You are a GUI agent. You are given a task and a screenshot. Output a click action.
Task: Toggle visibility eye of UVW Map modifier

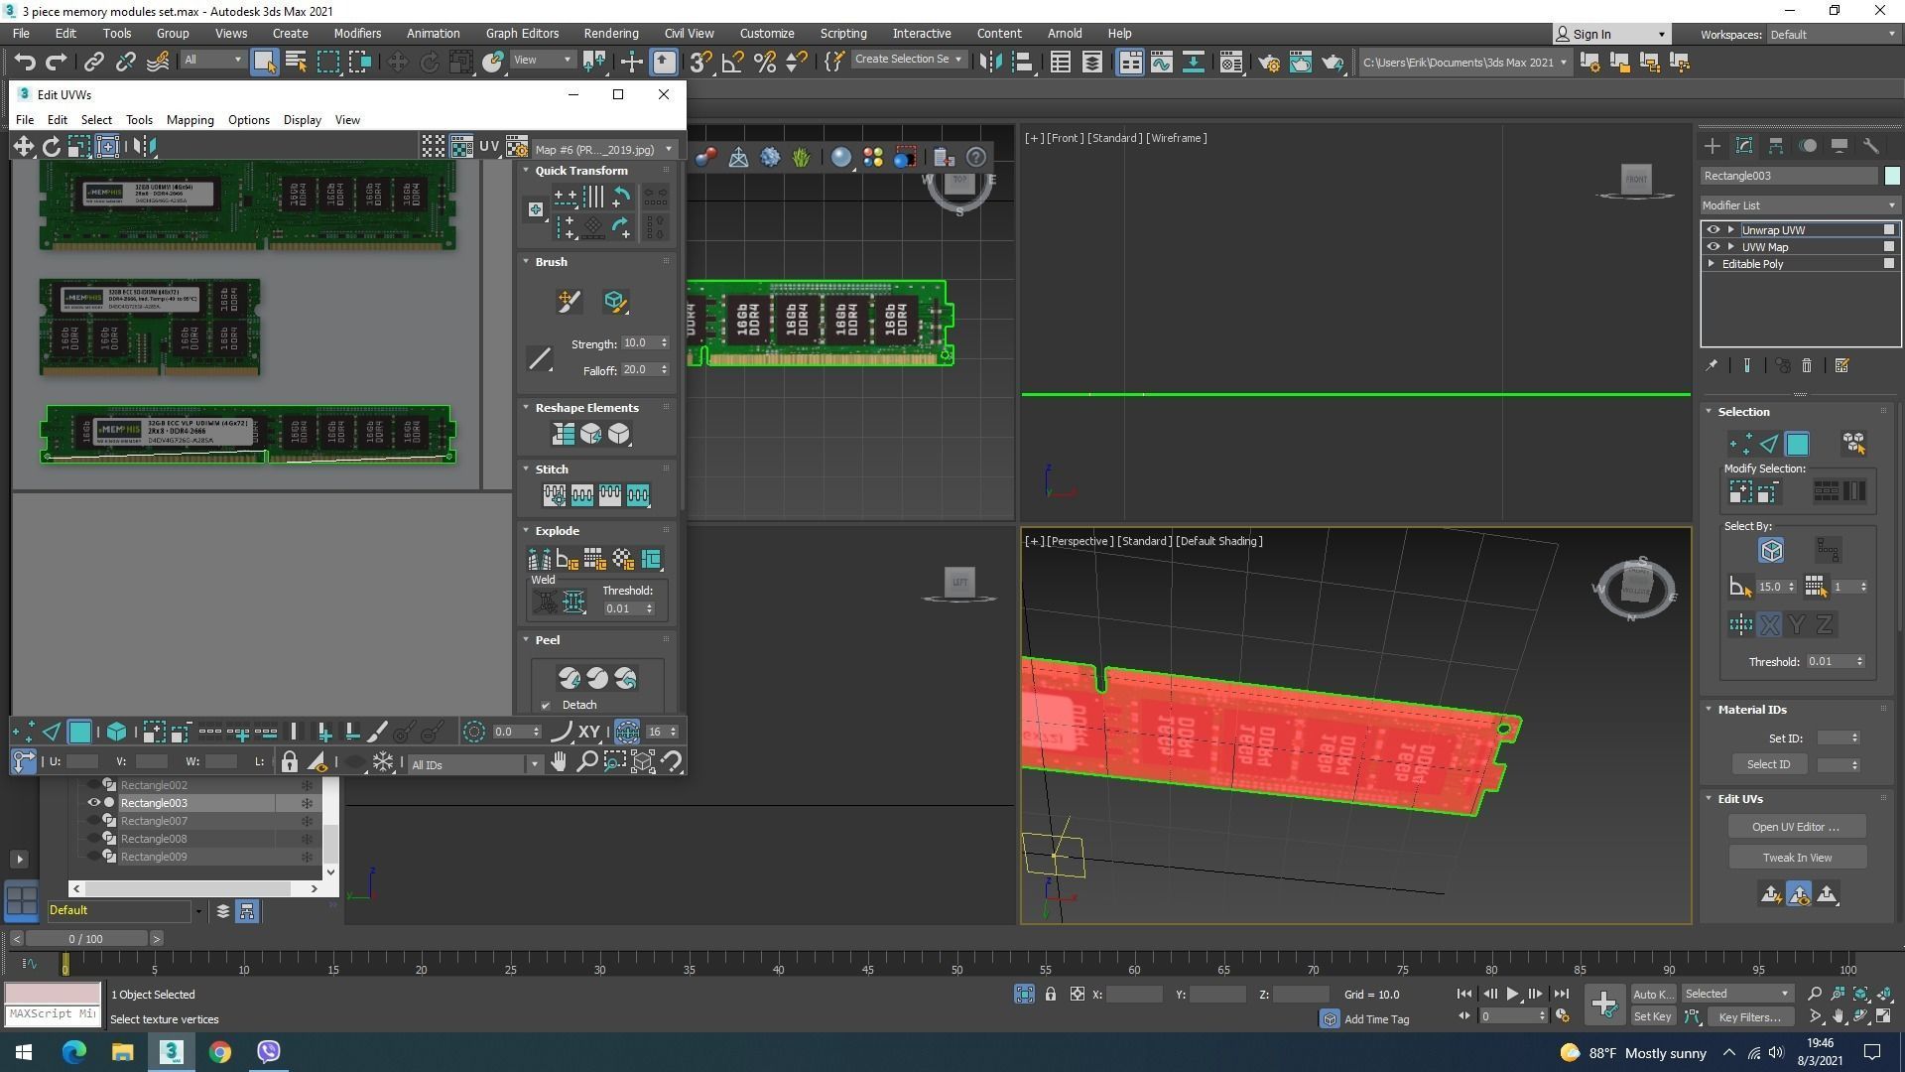[x=1713, y=247]
